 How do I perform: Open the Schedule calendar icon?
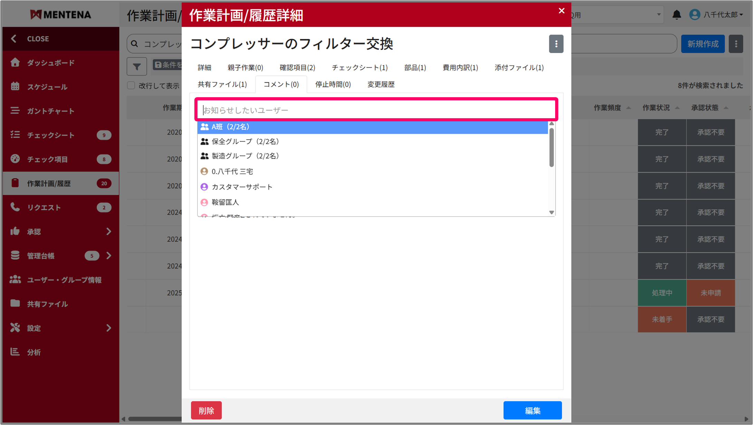pos(15,87)
